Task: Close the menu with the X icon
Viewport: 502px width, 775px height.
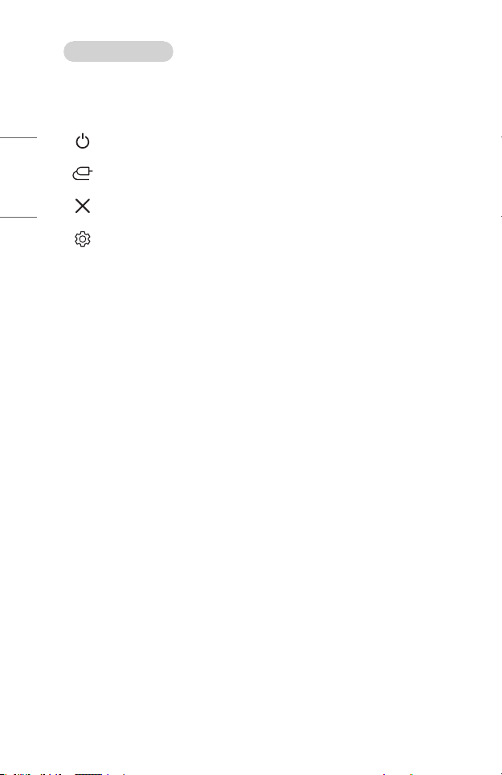Action: [x=83, y=206]
